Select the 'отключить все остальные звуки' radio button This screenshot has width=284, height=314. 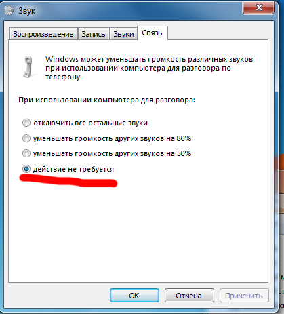(26, 123)
